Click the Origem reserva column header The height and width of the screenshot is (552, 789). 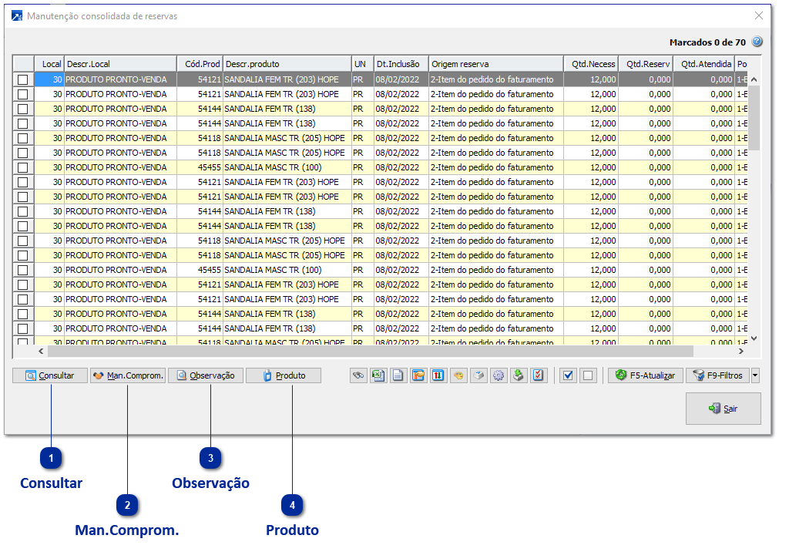(x=495, y=64)
